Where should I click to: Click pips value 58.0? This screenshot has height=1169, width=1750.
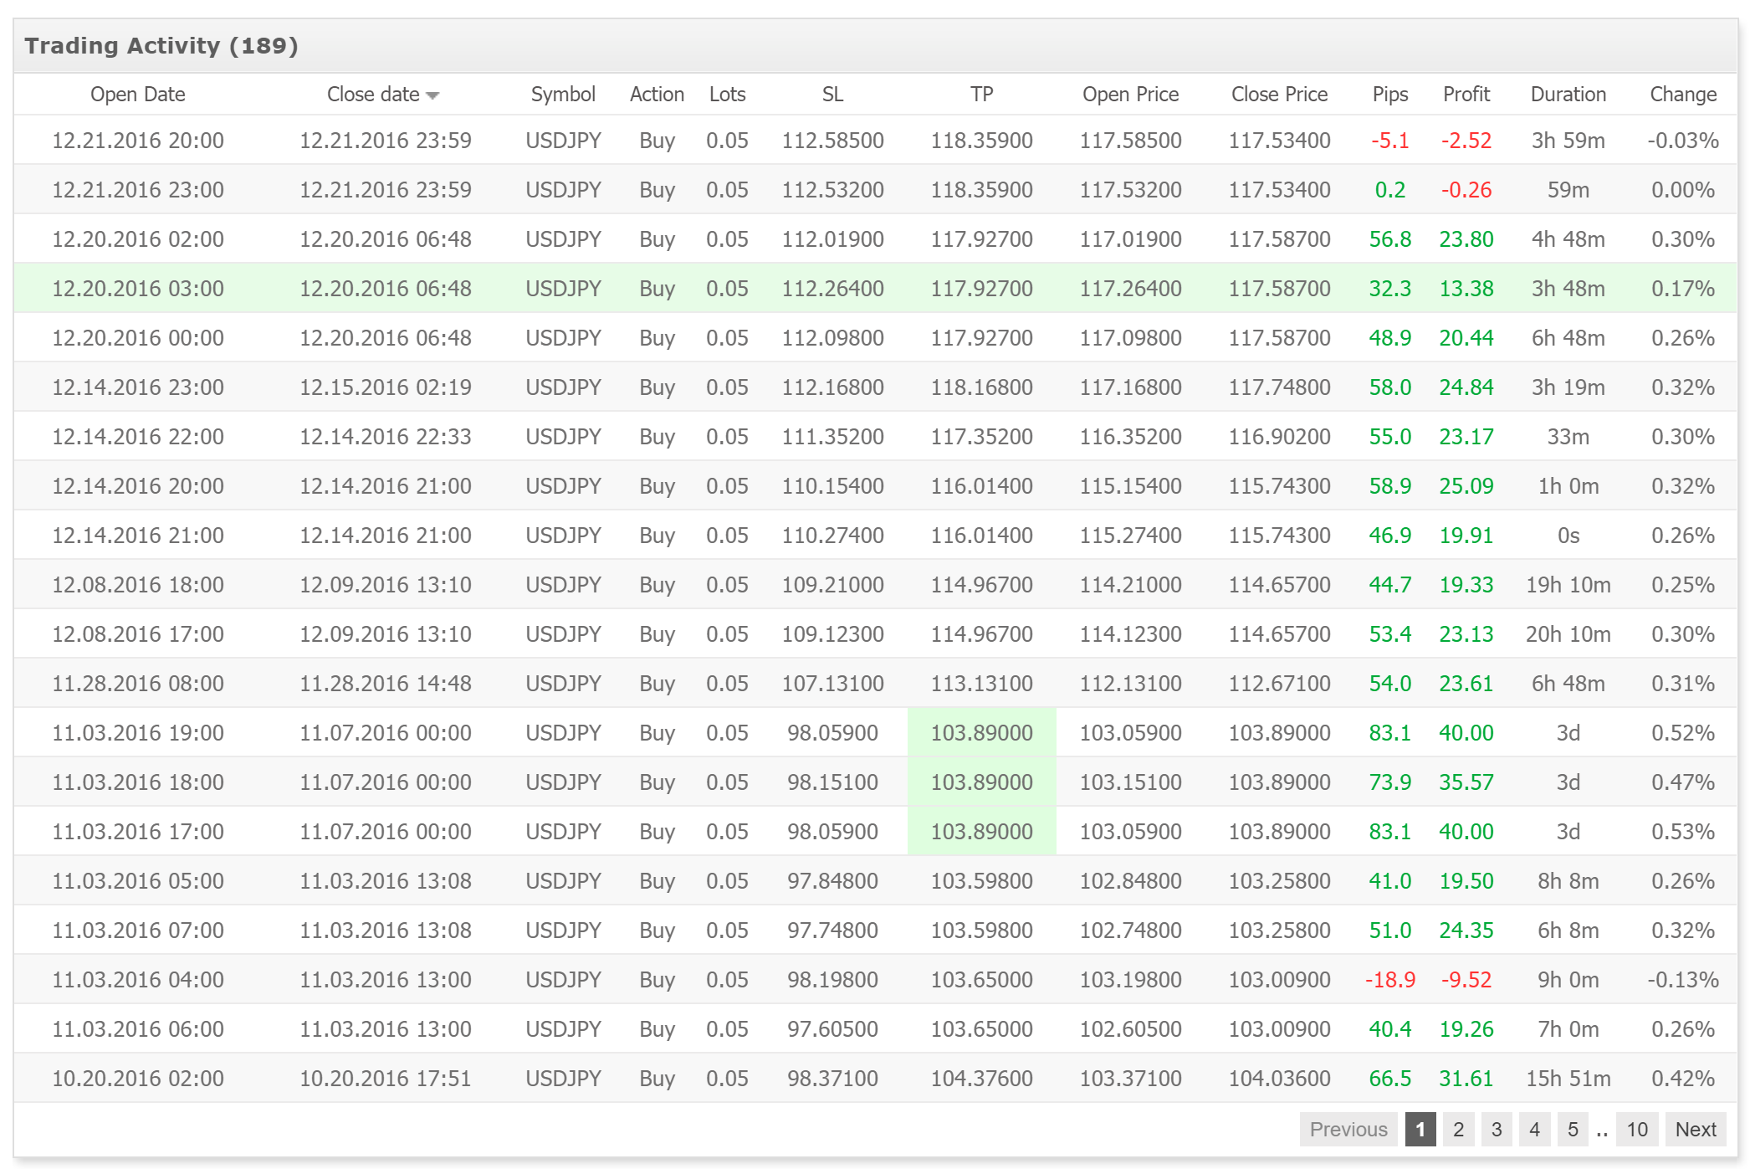(x=1389, y=387)
